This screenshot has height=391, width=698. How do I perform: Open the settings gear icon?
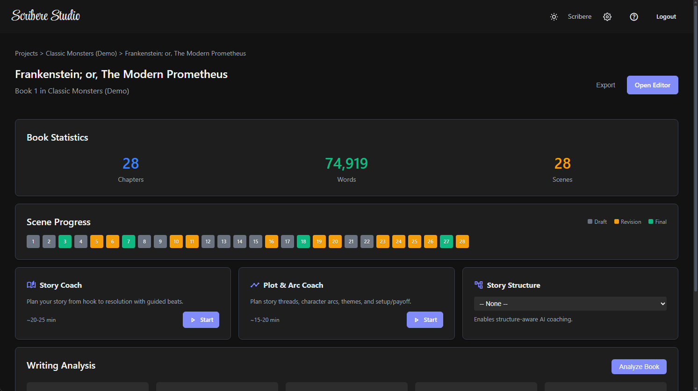607,16
